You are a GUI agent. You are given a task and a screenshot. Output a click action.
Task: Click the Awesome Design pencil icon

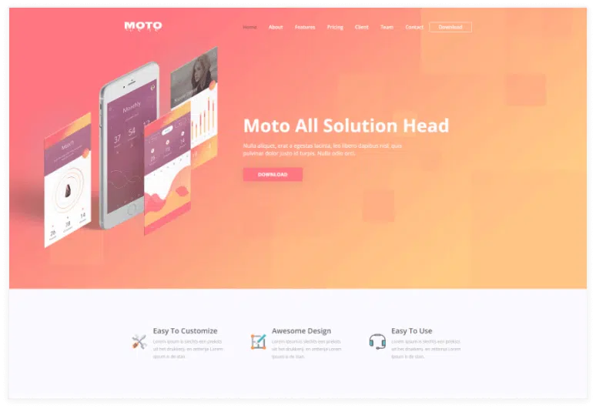[x=258, y=342]
